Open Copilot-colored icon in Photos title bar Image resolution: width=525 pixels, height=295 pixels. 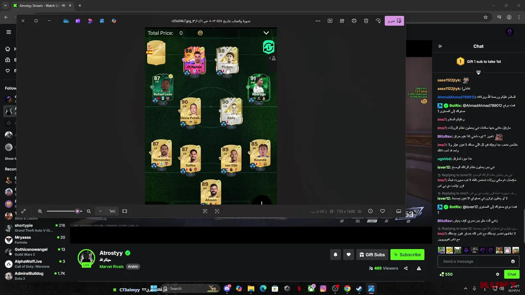[x=114, y=21]
